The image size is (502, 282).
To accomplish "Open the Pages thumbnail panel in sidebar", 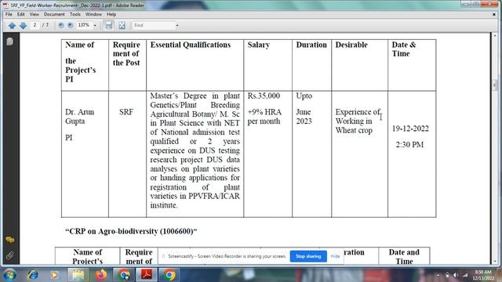I will [9, 42].
